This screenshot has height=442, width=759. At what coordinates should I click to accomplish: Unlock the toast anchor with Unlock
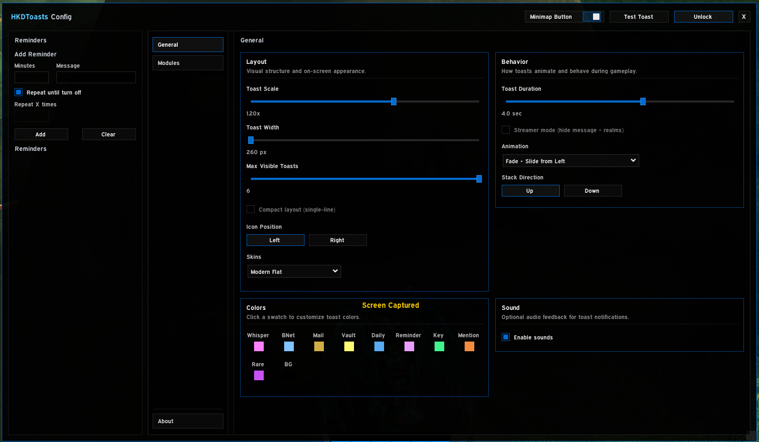coord(703,17)
